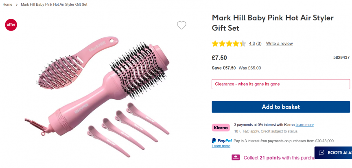Open Klarna Learn more link
Image resolution: width=352 pixels, height=168 pixels.
click(304, 125)
